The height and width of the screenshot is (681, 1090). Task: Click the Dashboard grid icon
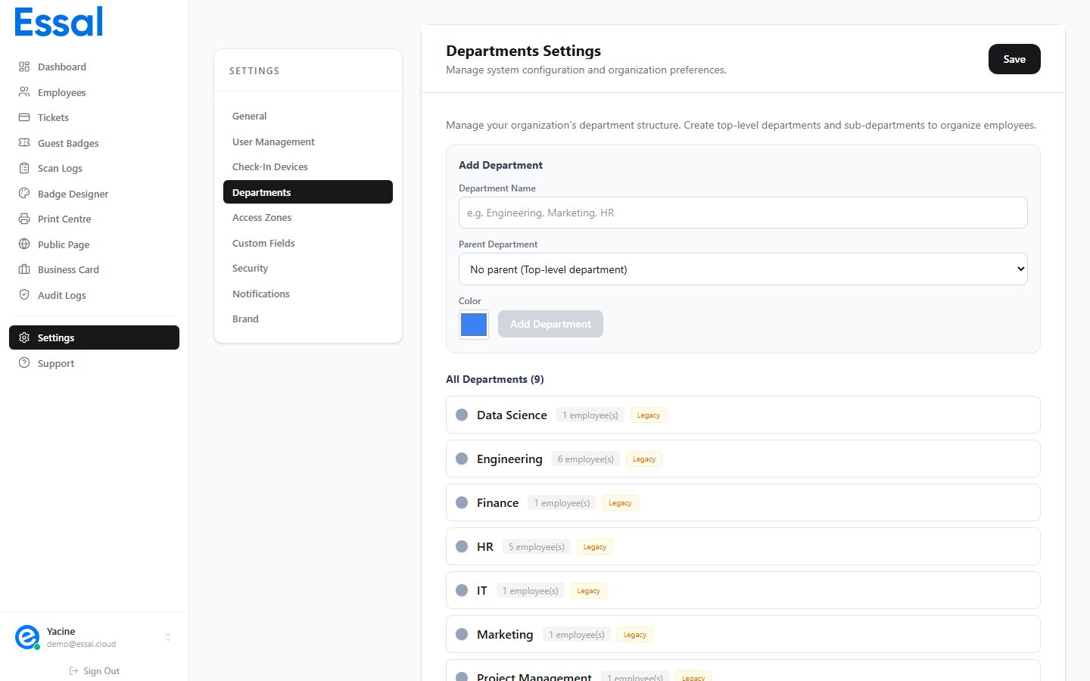(x=24, y=67)
